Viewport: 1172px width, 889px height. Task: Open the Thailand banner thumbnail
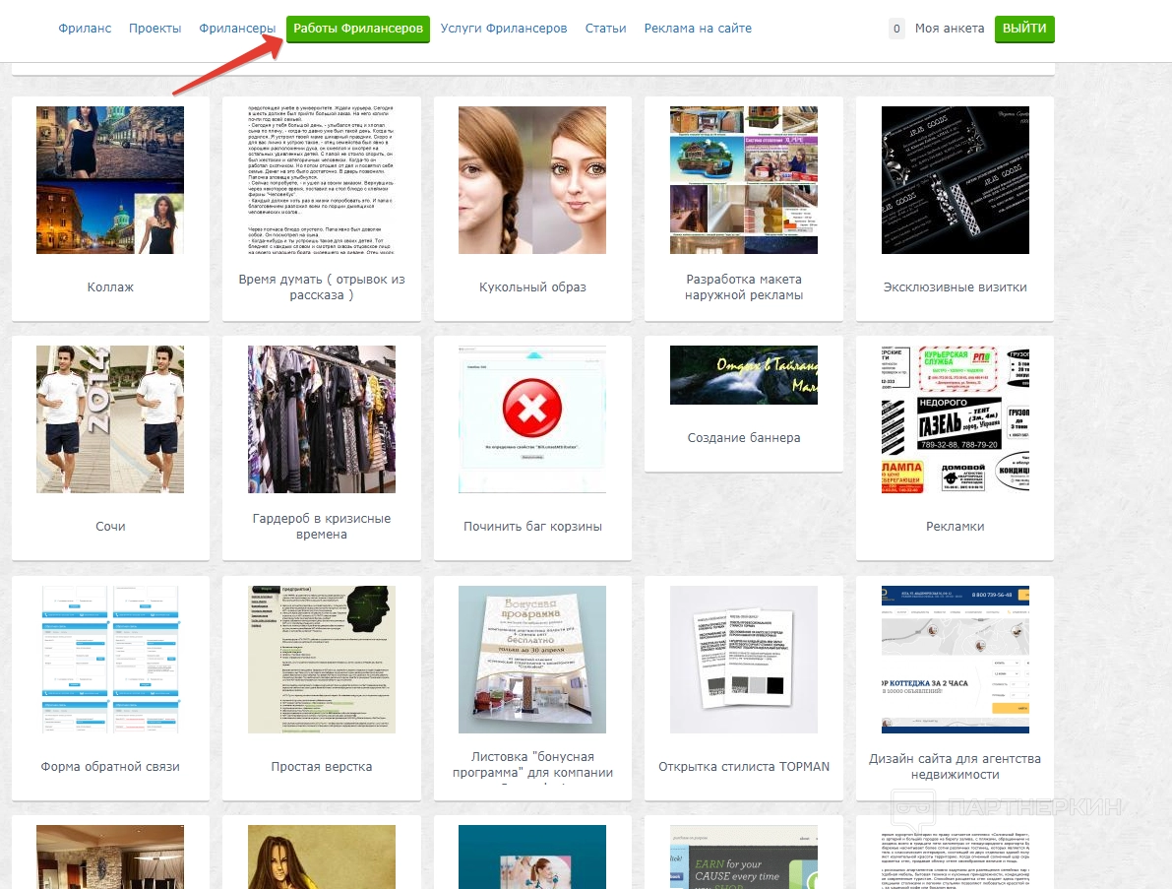(744, 375)
